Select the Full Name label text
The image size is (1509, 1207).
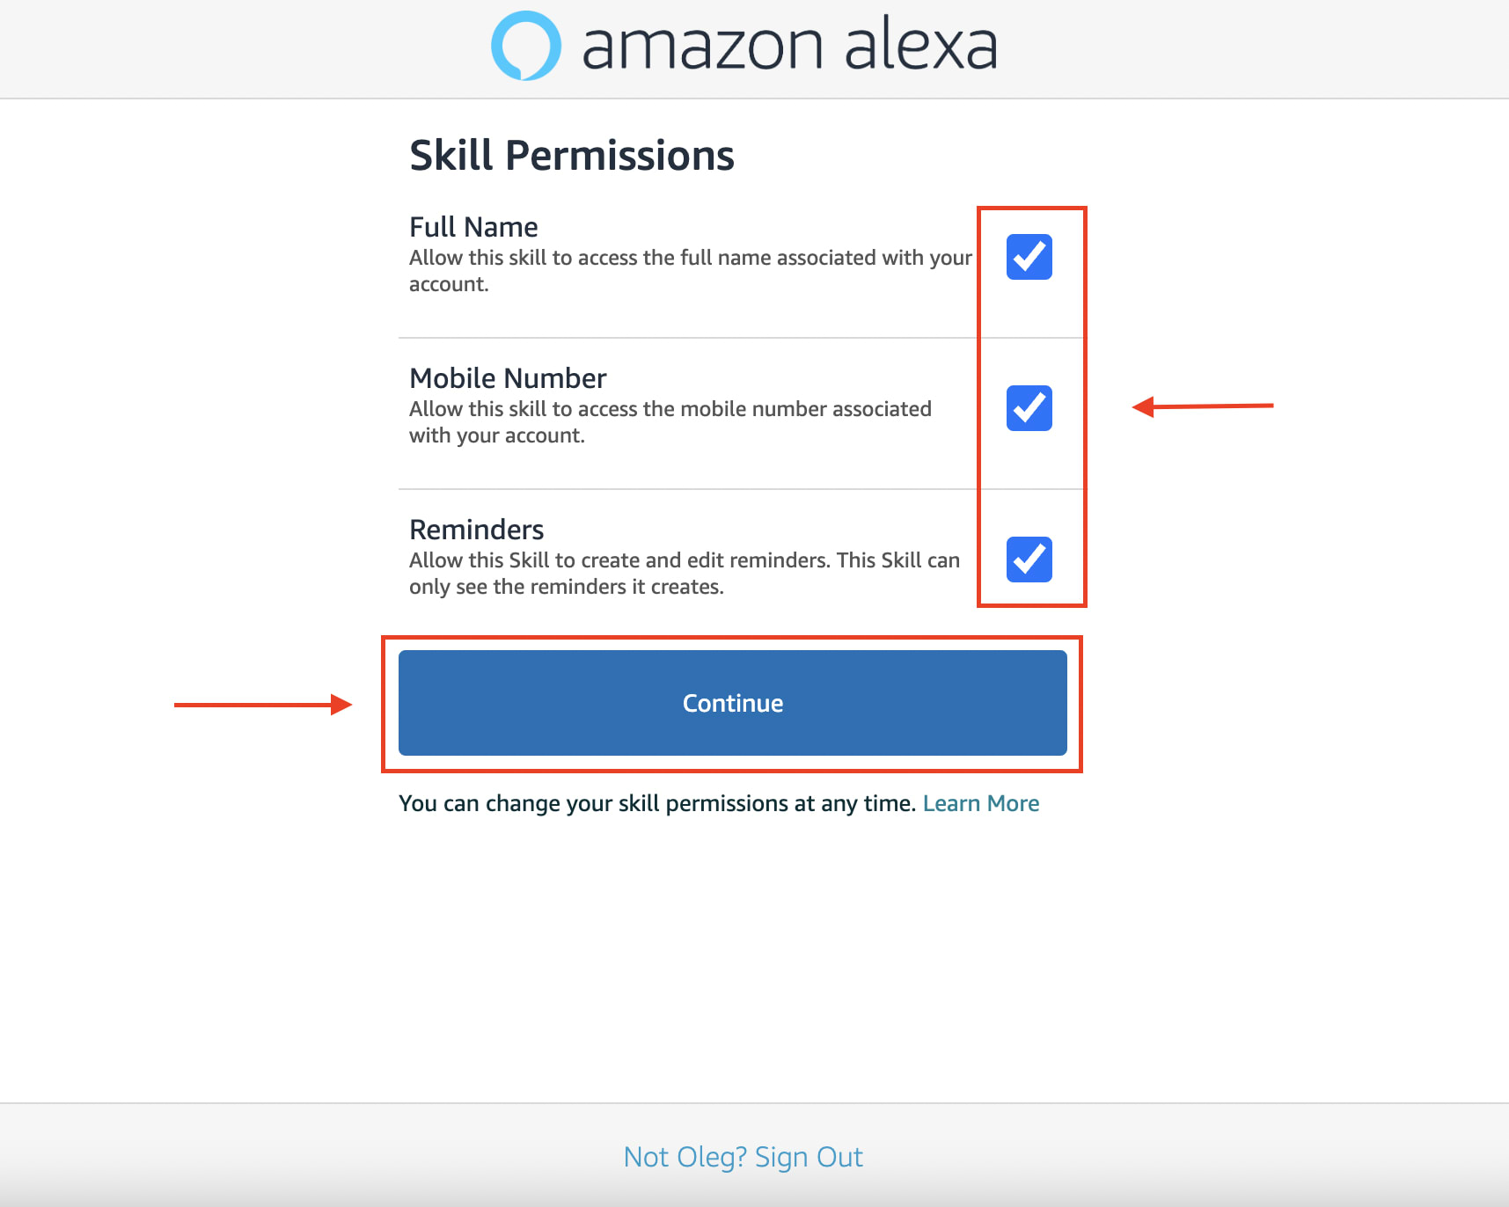(x=473, y=227)
